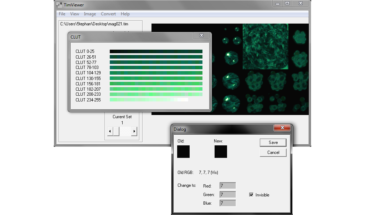Click the Old color swatch

[184, 151]
